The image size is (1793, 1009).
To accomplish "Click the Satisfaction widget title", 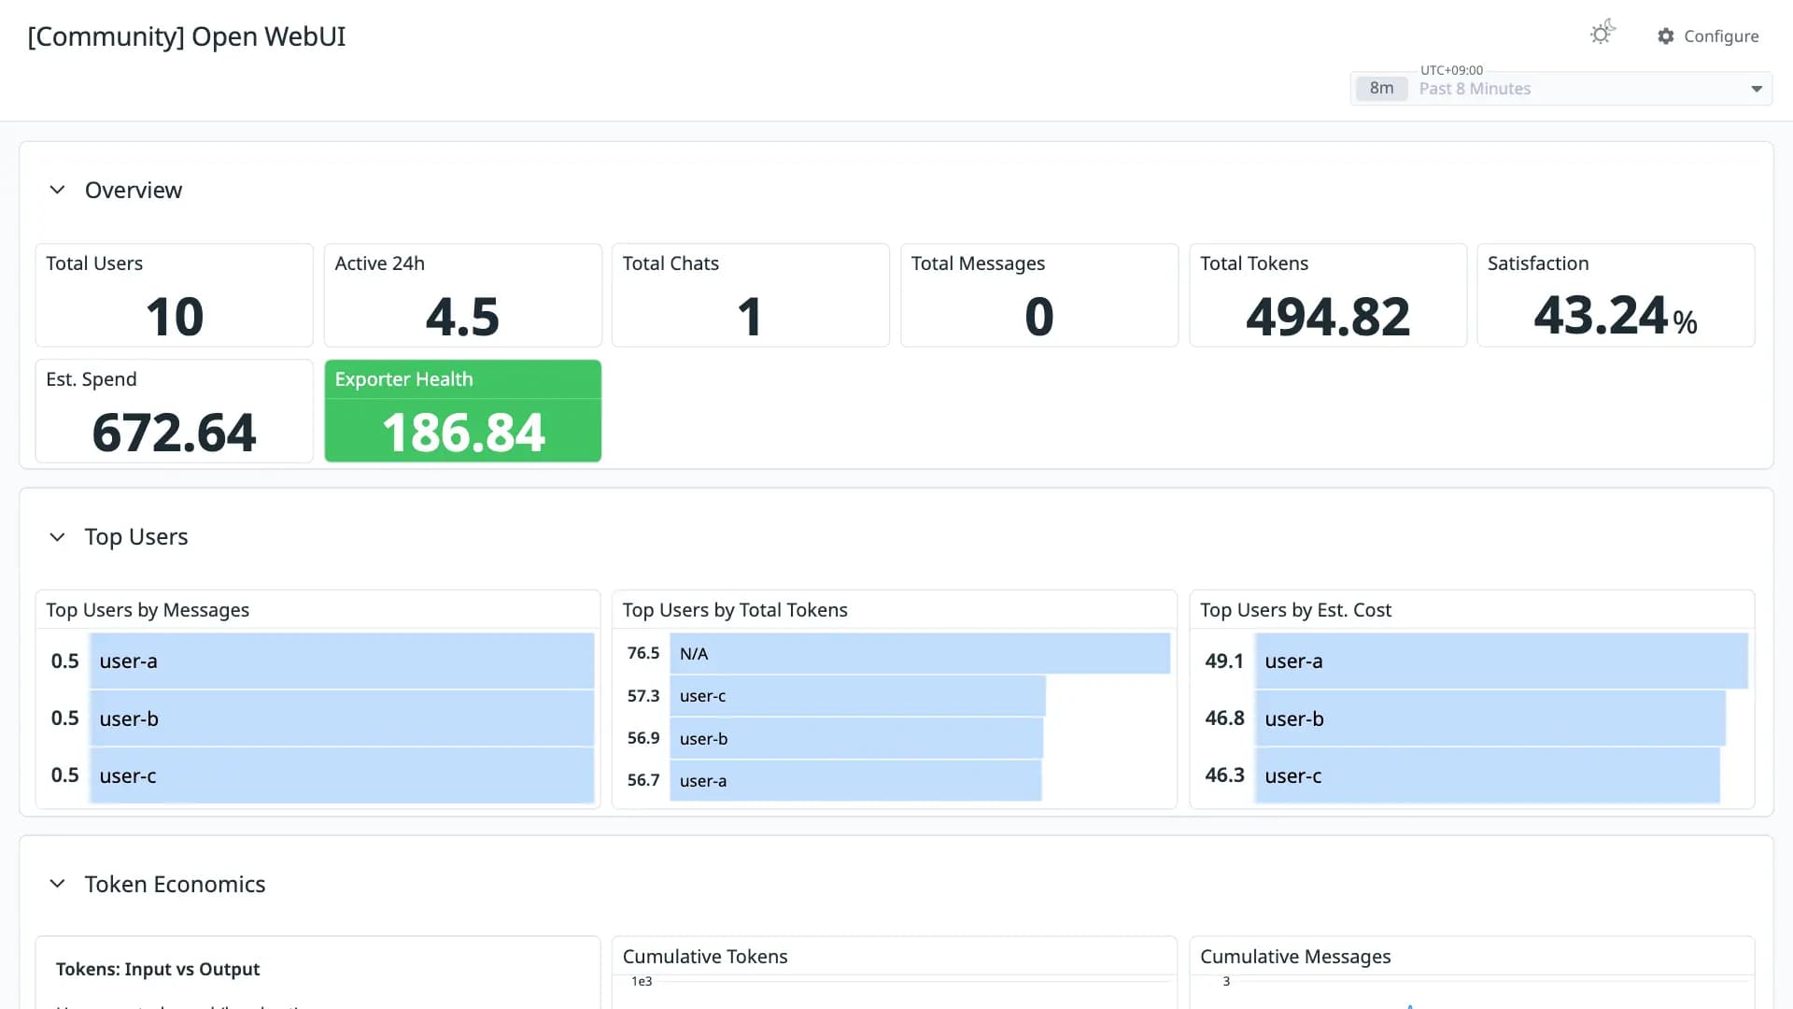I will coord(1538,263).
